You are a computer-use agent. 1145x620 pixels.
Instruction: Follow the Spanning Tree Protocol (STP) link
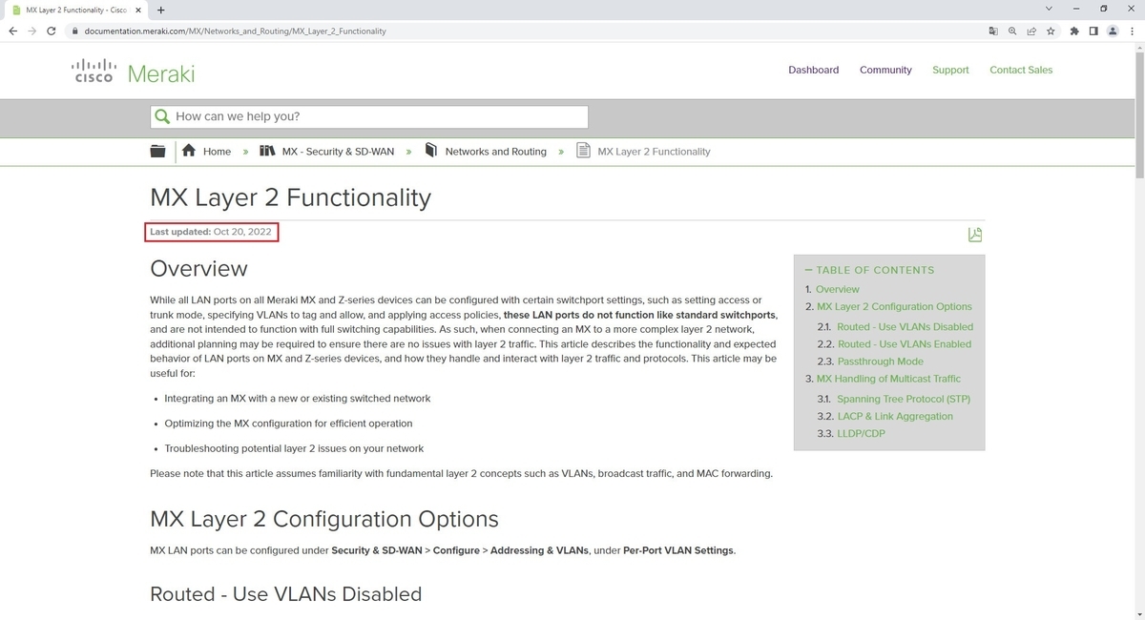903,399
